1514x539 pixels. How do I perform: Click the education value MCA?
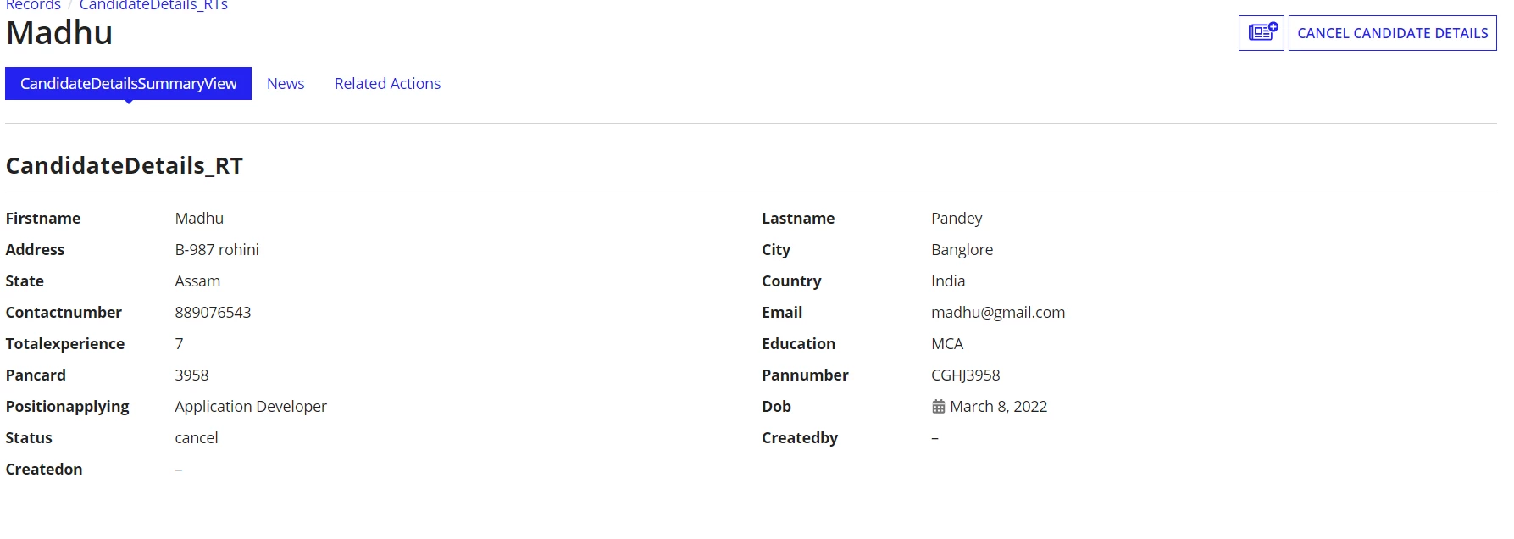pyautogui.click(x=947, y=343)
